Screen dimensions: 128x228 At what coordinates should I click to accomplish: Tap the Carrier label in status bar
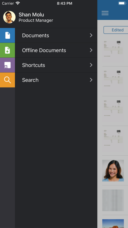tap(8, 3)
